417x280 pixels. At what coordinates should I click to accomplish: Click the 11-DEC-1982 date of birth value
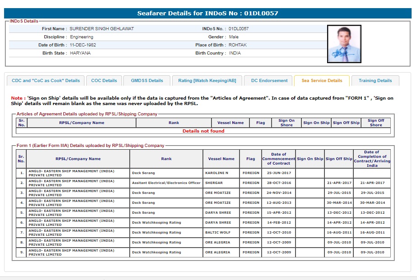[x=83, y=45]
